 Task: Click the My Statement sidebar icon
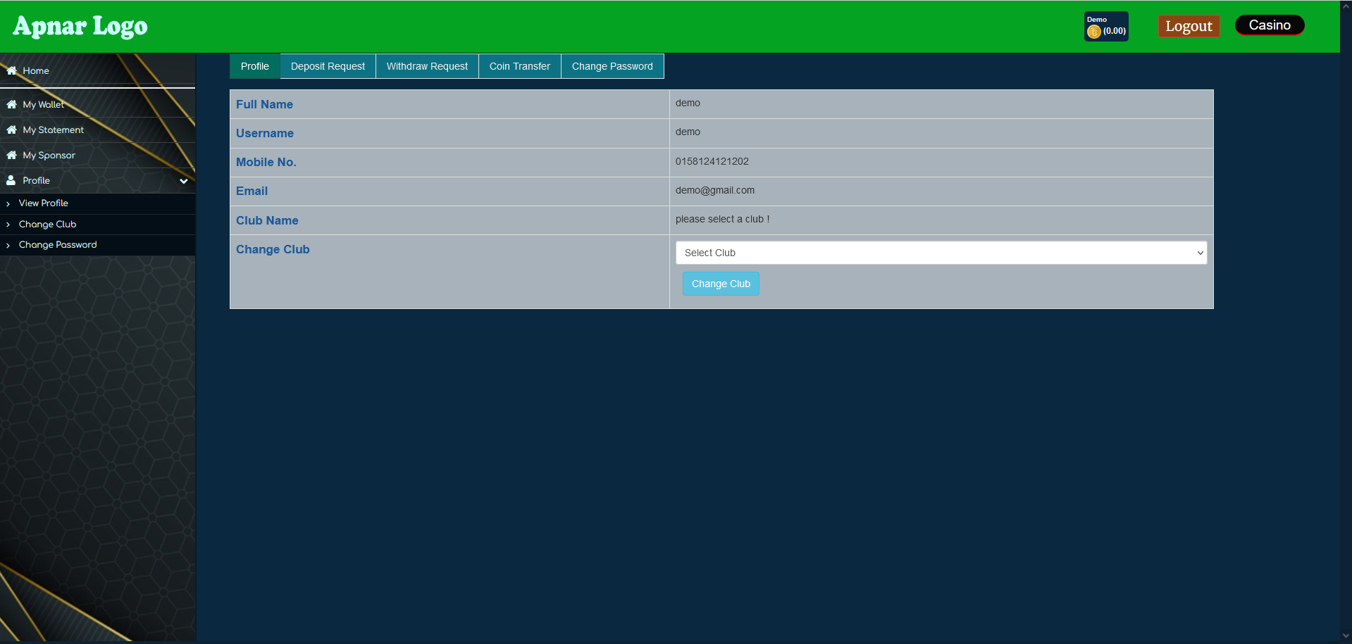tap(11, 130)
